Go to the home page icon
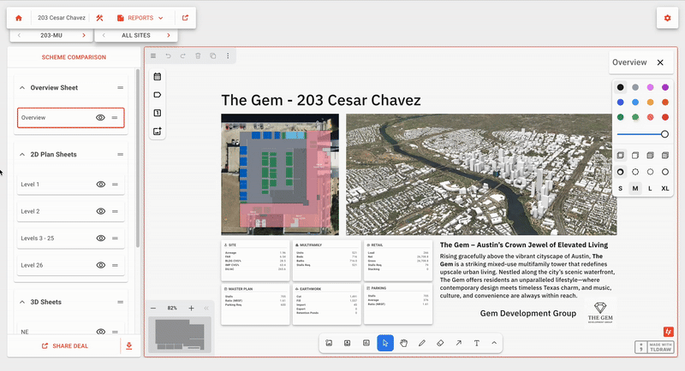The height and width of the screenshot is (371, 685). (18, 18)
